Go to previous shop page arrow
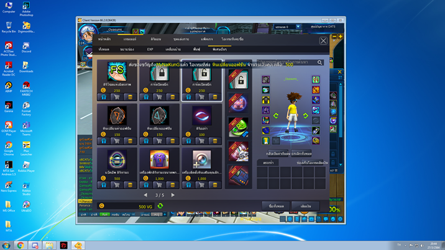This screenshot has height=250, width=445. [145, 195]
